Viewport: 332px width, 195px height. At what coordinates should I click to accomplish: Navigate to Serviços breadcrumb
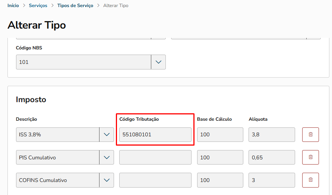pyautogui.click(x=38, y=6)
